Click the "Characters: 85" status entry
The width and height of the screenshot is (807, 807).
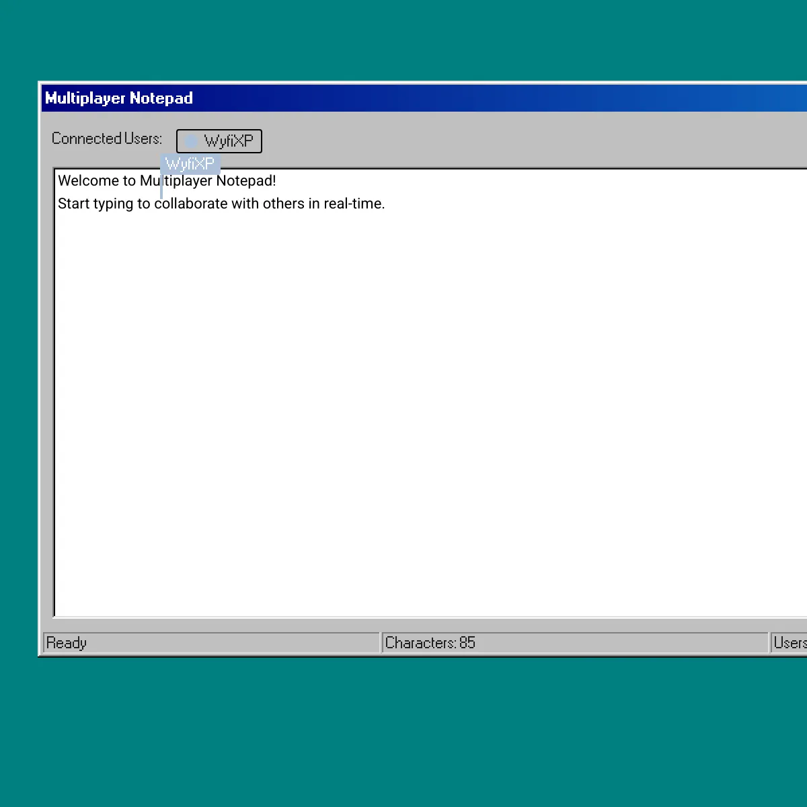pyautogui.click(x=575, y=643)
